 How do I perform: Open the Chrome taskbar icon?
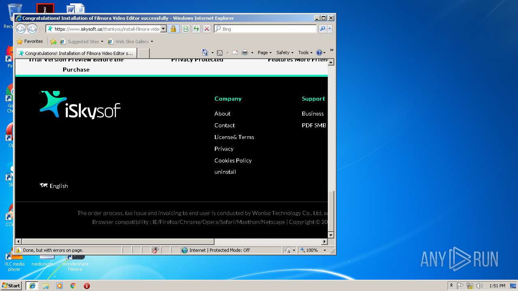(73, 286)
